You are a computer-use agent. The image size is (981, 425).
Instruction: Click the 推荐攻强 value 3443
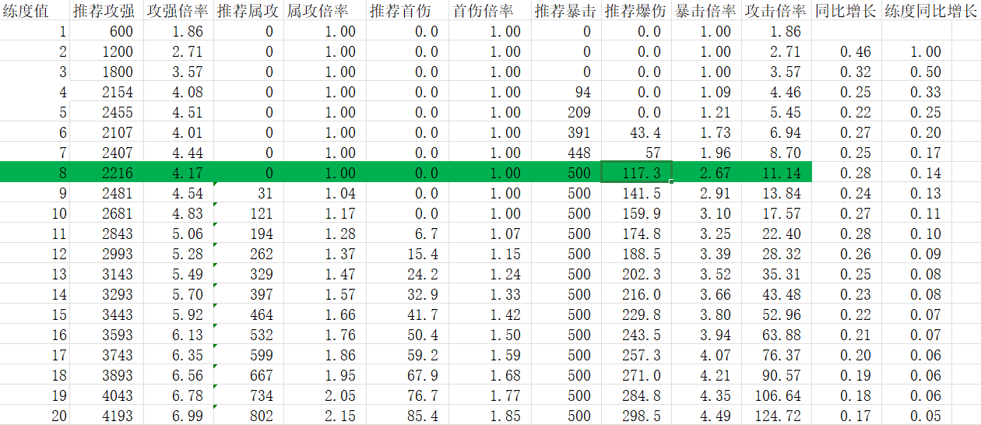[107, 314]
